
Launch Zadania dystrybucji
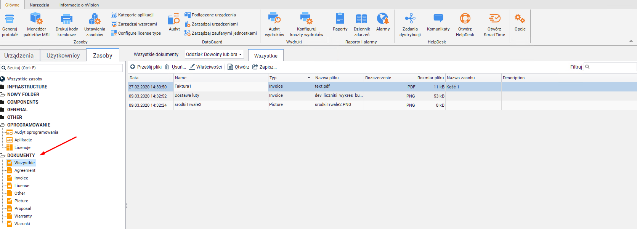pos(410,19)
